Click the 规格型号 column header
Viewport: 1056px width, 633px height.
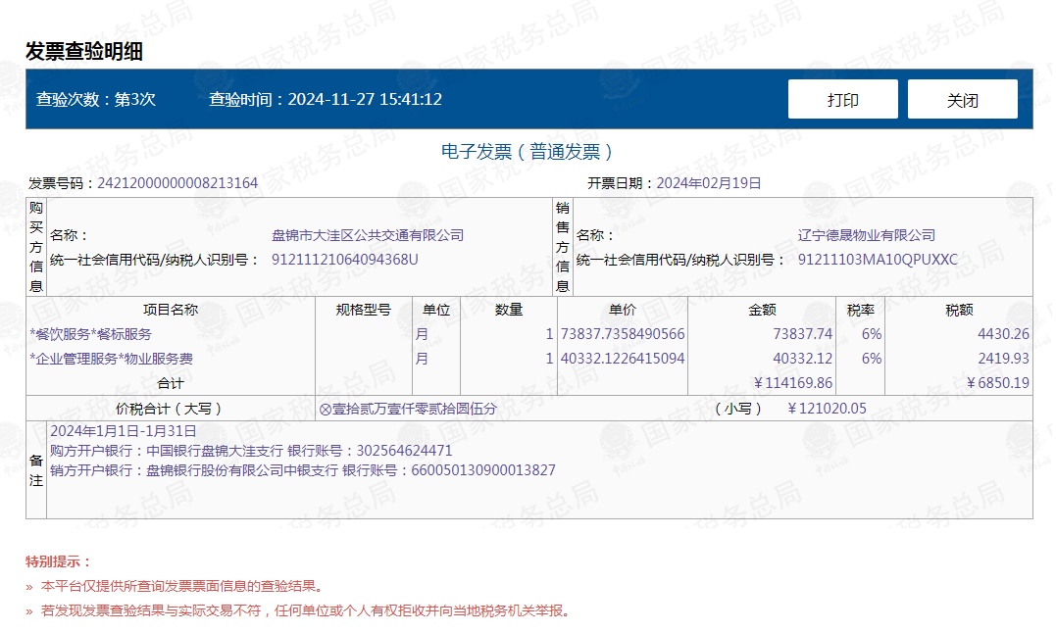point(364,310)
